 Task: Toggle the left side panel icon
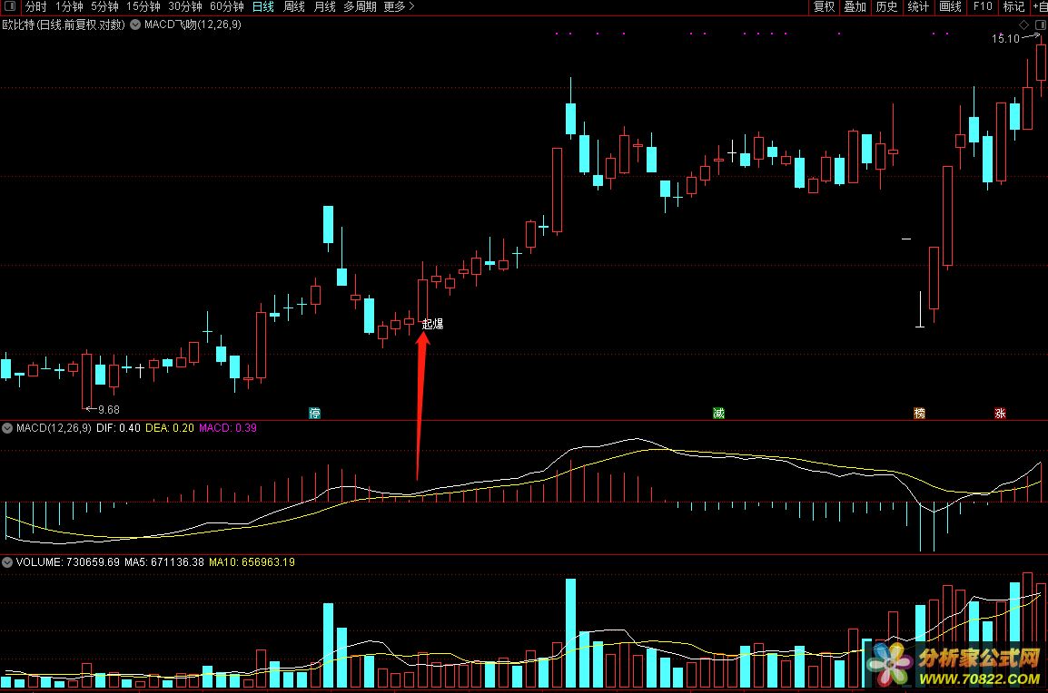tap(9, 6)
